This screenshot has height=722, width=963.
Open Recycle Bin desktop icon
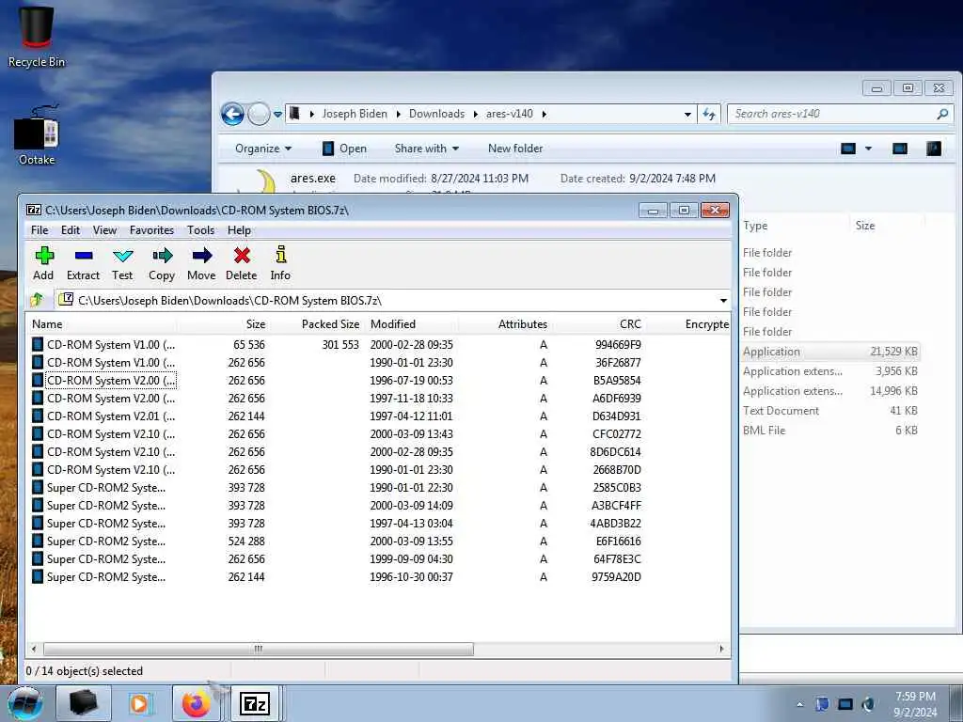tap(37, 36)
